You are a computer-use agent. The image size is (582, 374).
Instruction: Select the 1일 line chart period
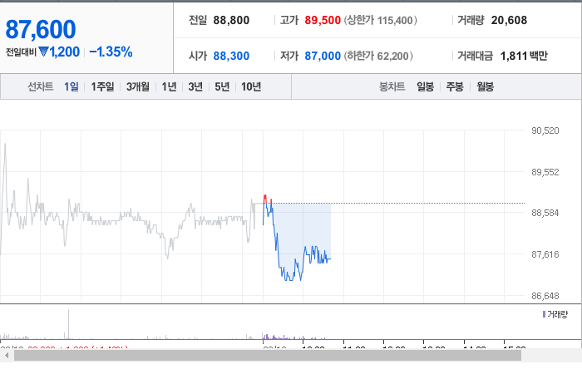tap(72, 86)
